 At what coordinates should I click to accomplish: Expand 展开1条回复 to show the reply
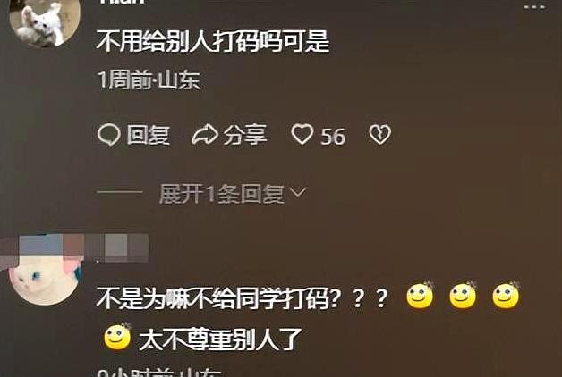222,194
